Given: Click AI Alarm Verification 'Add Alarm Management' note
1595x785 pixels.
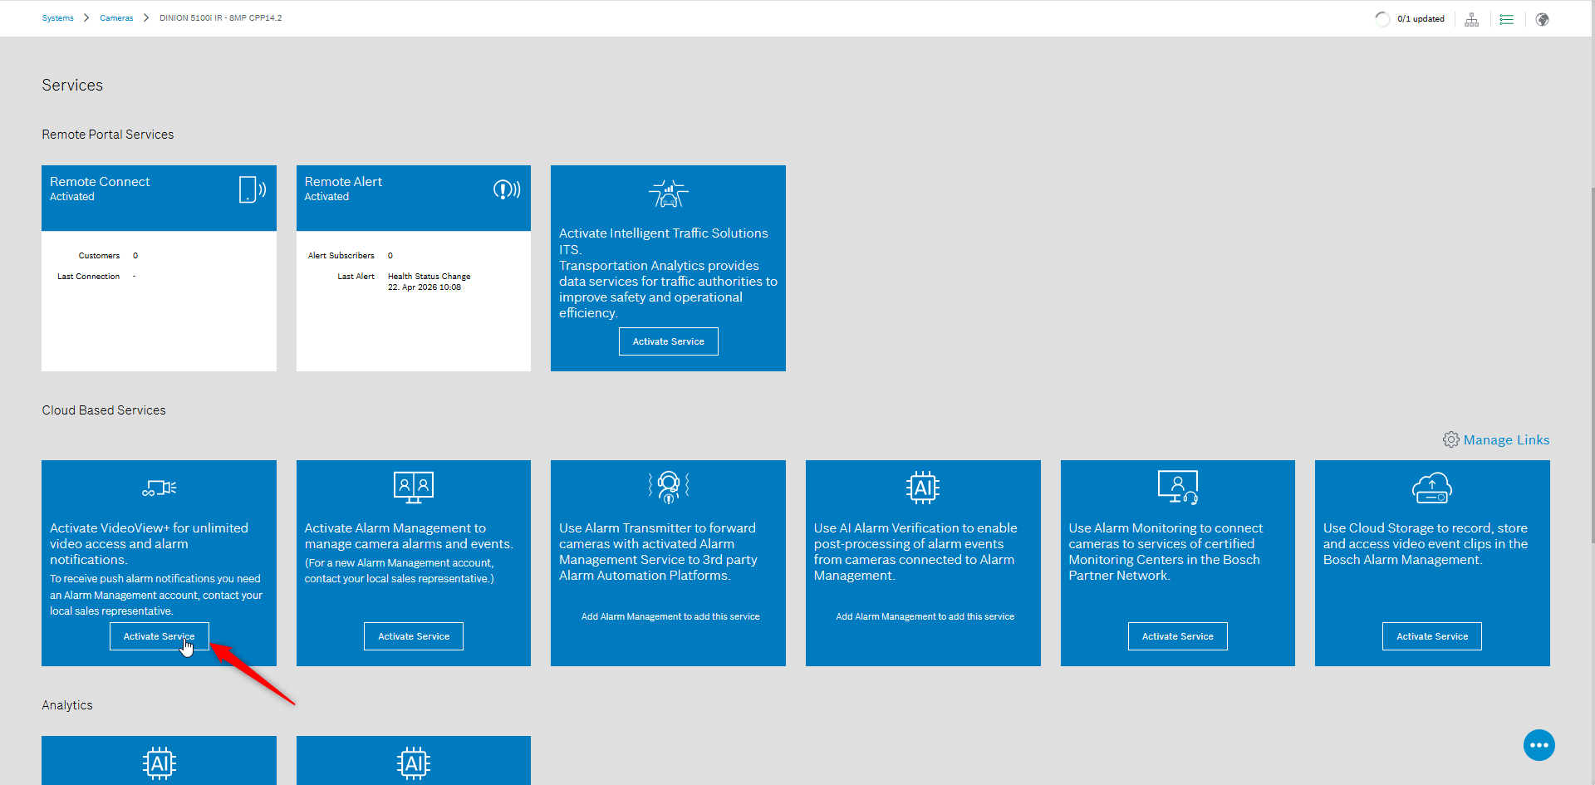Looking at the screenshot, I should [x=925, y=616].
